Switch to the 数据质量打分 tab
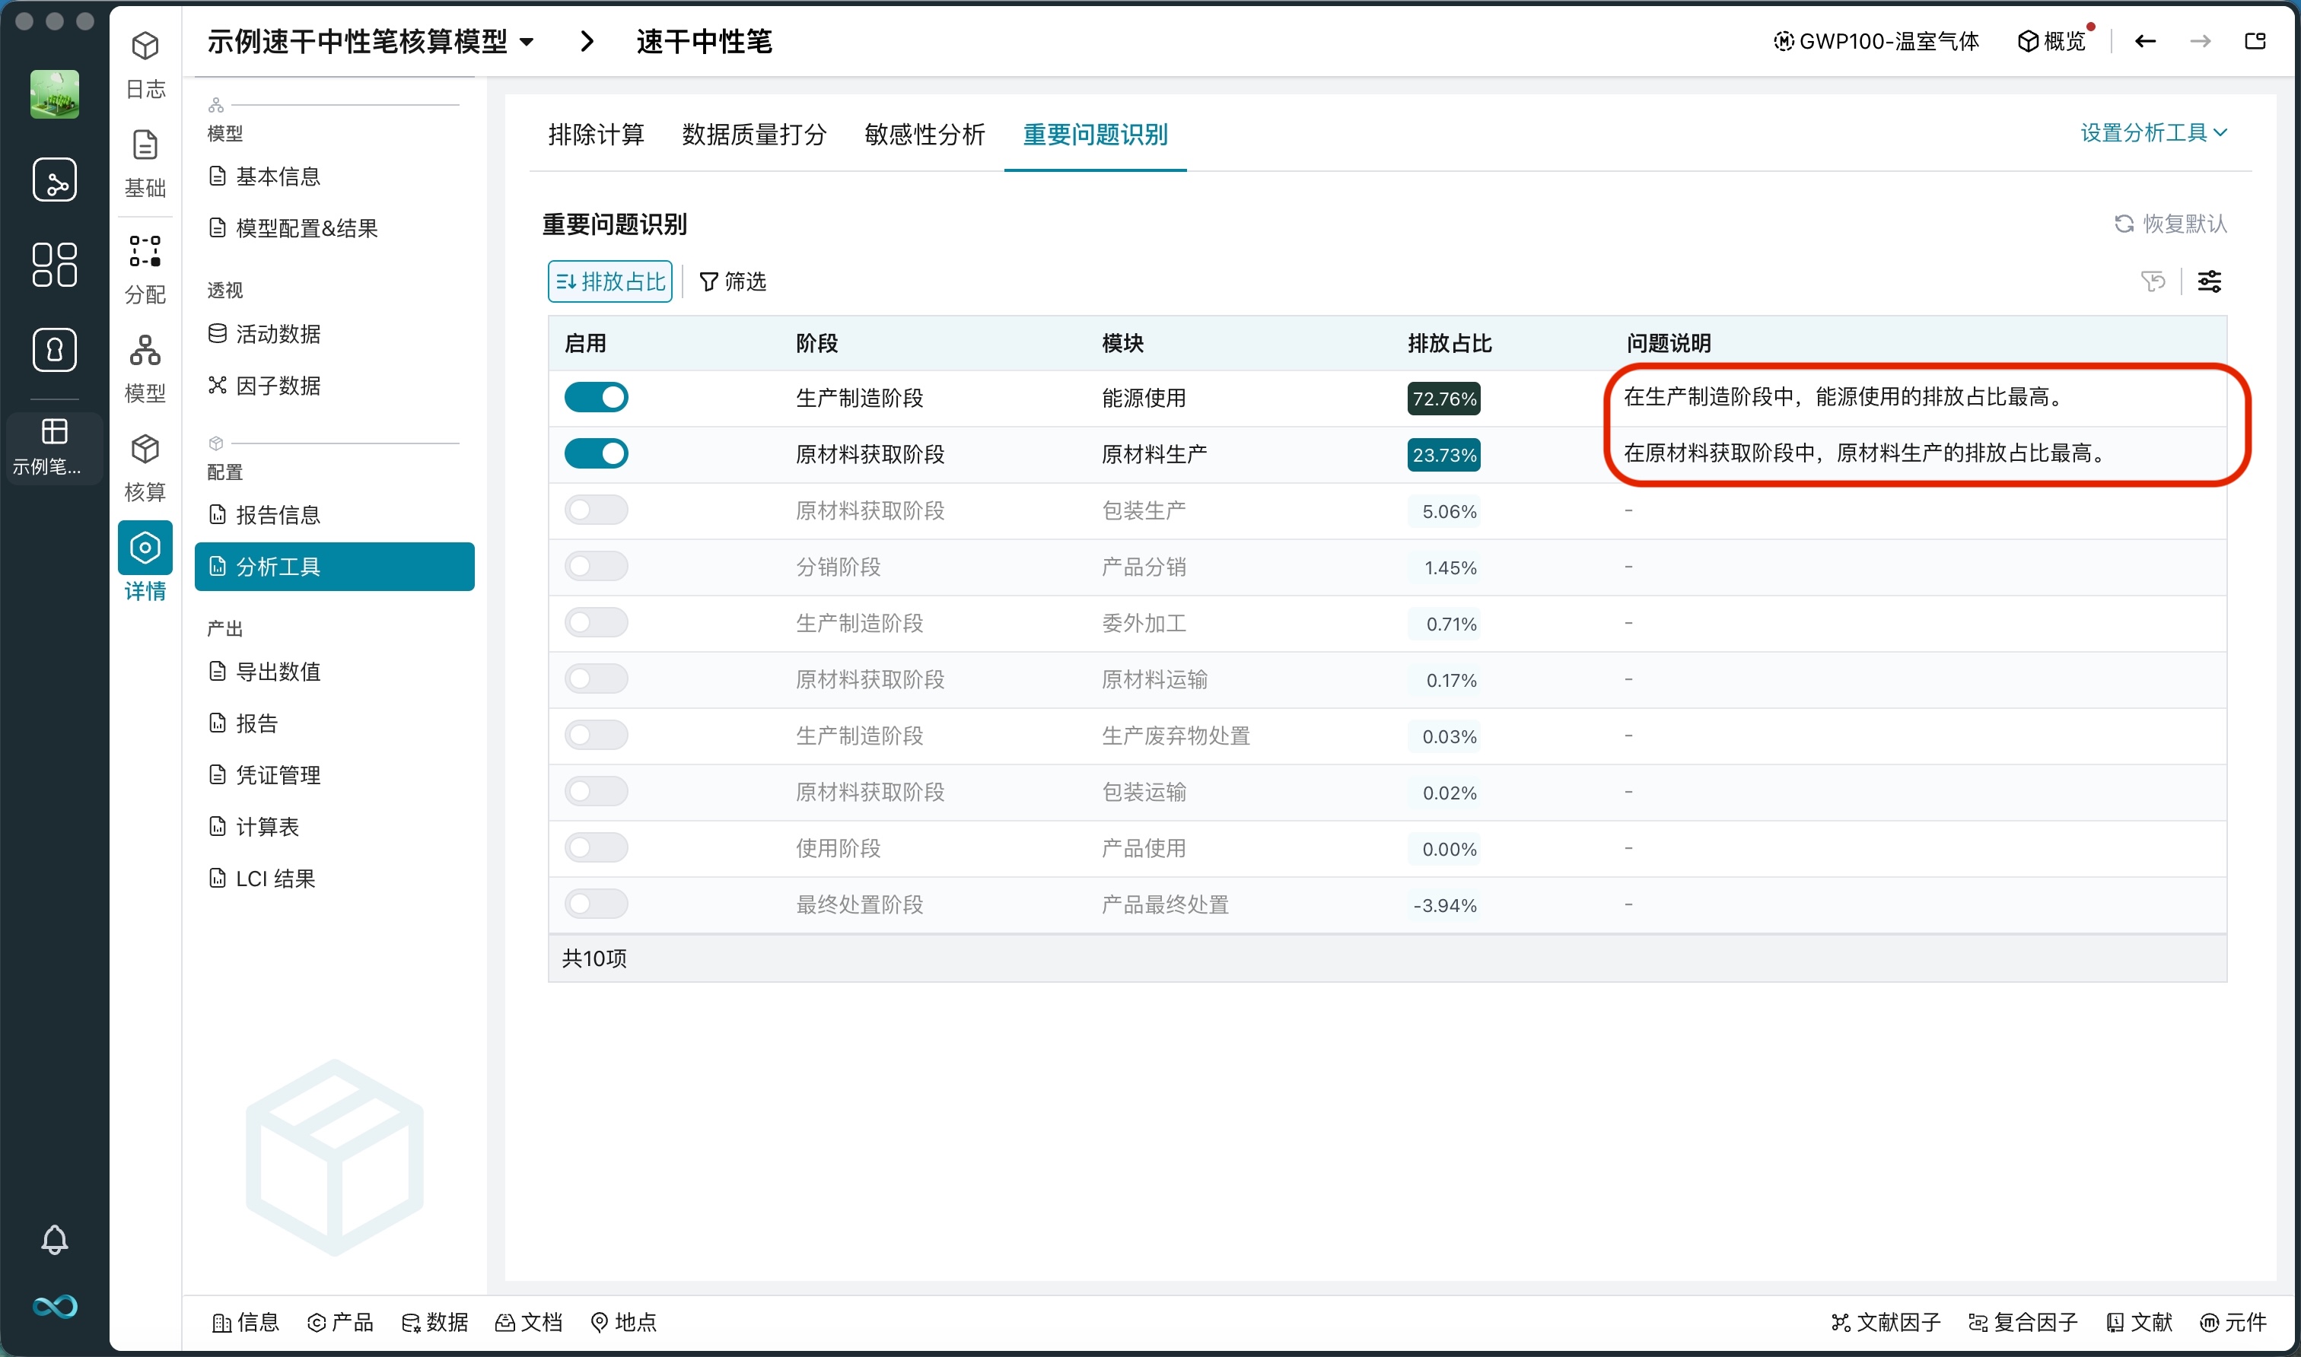Image resolution: width=2301 pixels, height=1357 pixels. pyautogui.click(x=753, y=135)
